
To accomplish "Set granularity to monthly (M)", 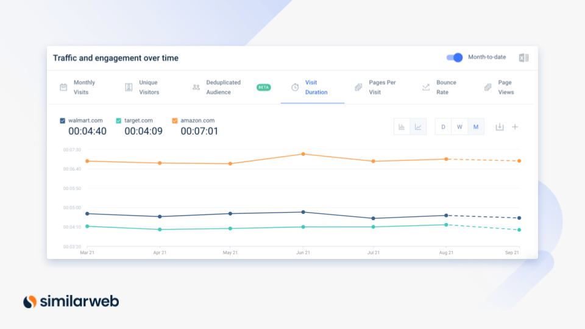I will click(476, 127).
